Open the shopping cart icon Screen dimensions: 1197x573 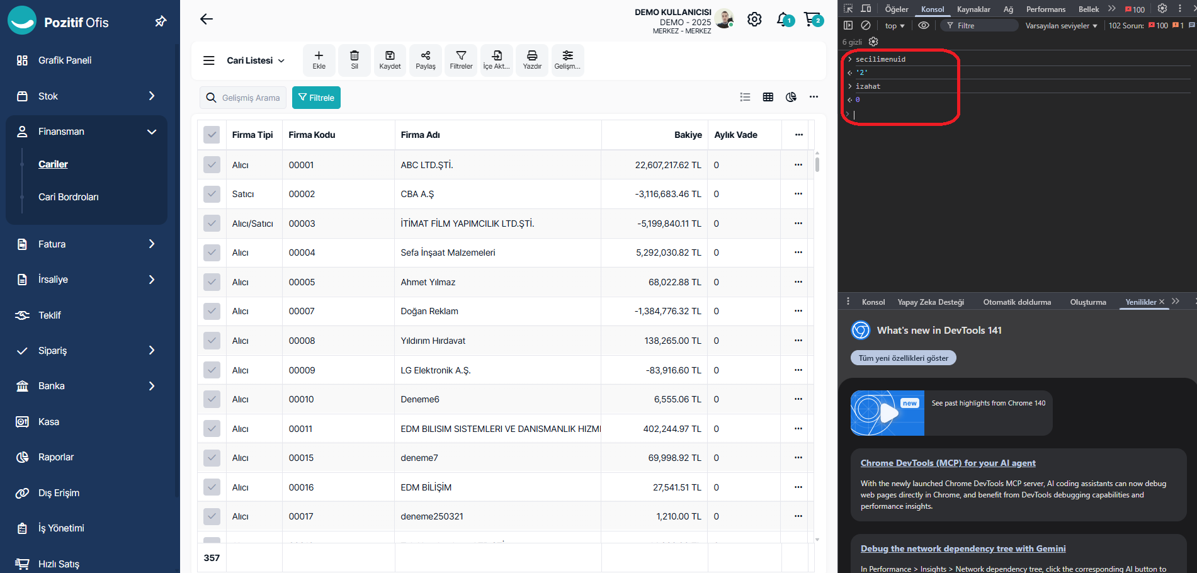coord(813,20)
